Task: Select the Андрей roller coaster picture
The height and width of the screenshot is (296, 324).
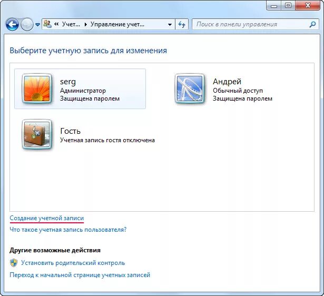Action: (x=190, y=88)
